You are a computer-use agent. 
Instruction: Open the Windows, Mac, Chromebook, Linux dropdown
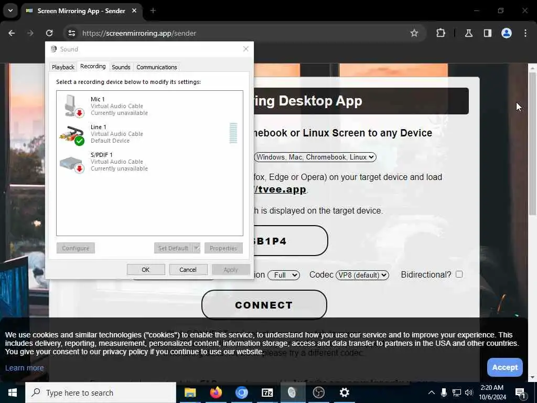[315, 157]
